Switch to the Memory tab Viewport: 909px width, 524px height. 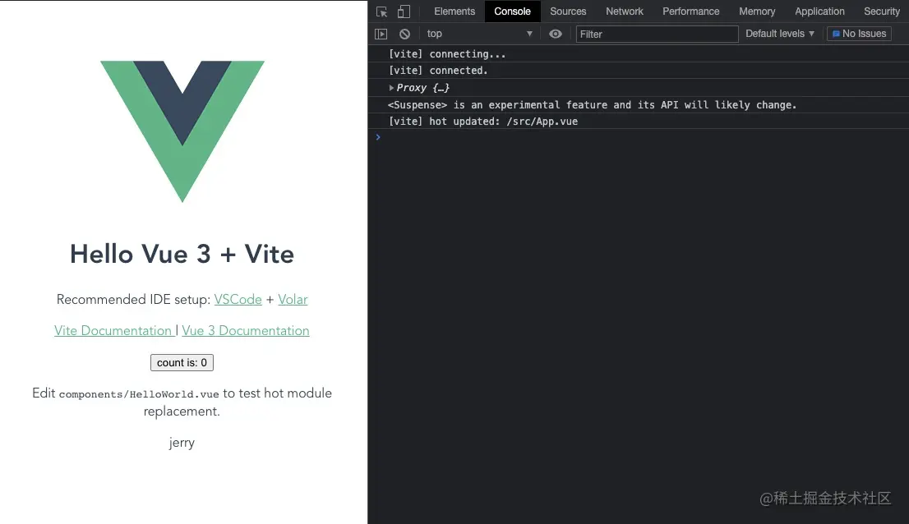tap(757, 11)
